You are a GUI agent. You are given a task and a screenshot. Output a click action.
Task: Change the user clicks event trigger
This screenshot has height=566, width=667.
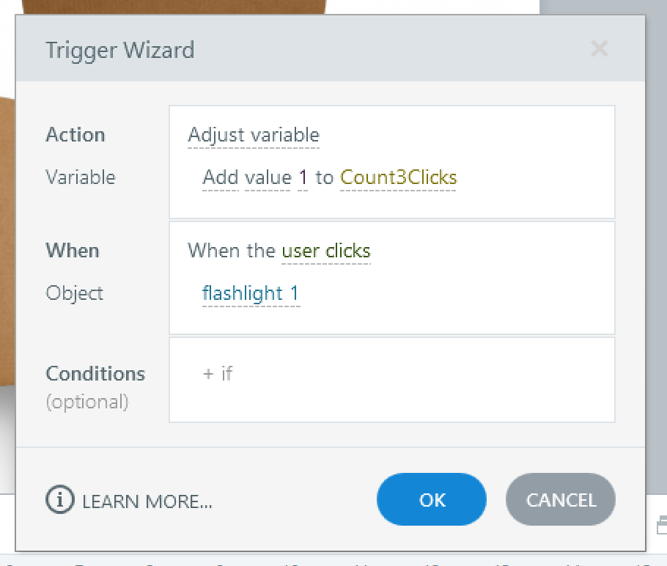pyautogui.click(x=326, y=251)
